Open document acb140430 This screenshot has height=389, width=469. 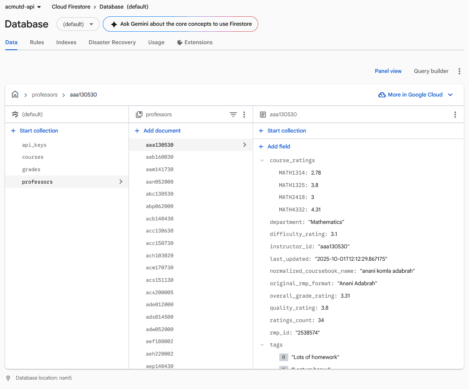coord(191,219)
